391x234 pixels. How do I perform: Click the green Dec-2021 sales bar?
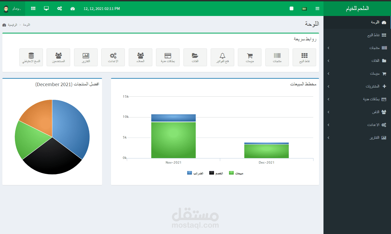click(266, 151)
